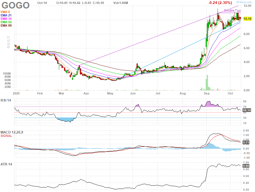Screen dimensions: 255x192
Task: Click the Vol:1.45M volume readout
Action: (120, 3)
